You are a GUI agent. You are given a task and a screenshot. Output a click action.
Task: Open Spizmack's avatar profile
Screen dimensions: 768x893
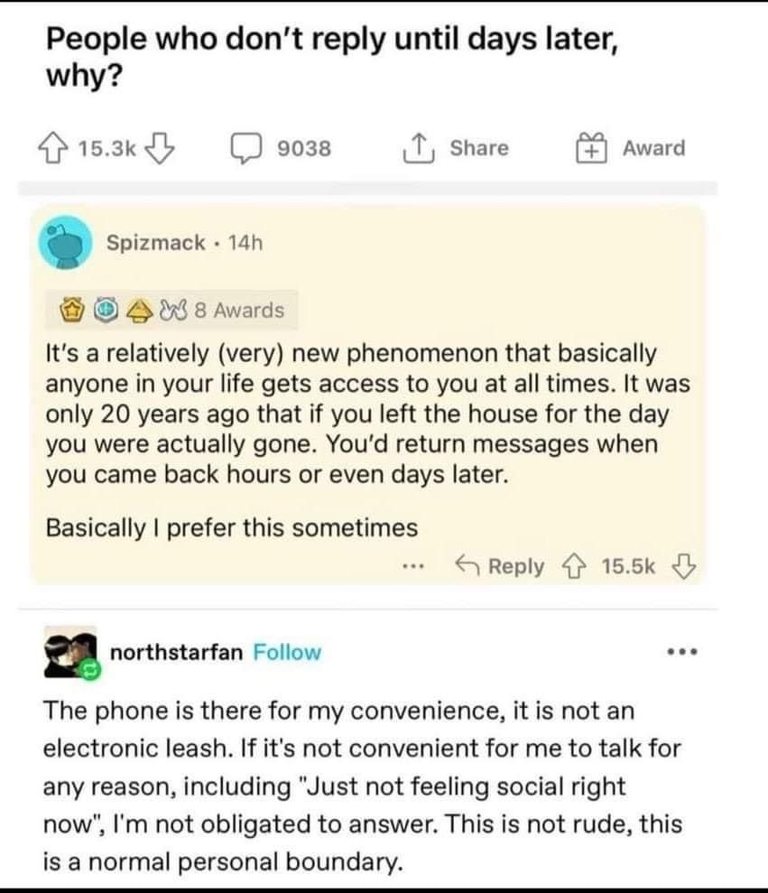(x=66, y=242)
